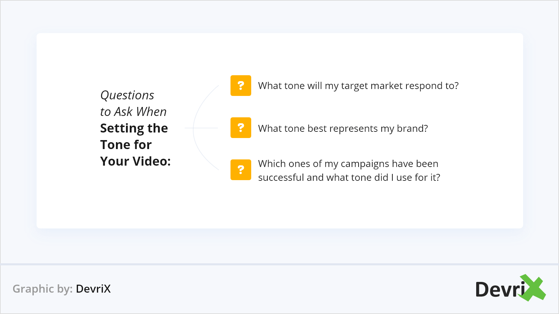Click the italic 'Questions' heading word
Viewport: 559px width, 314px height.
(127, 95)
